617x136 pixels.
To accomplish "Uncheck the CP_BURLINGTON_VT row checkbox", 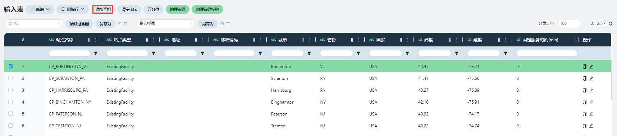I will tap(11, 66).
